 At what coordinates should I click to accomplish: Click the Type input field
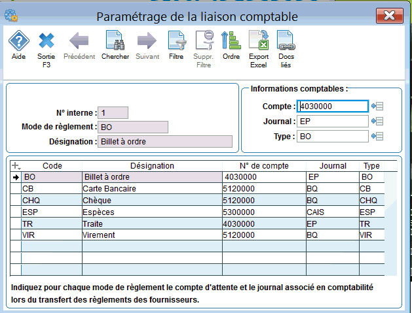(333, 137)
